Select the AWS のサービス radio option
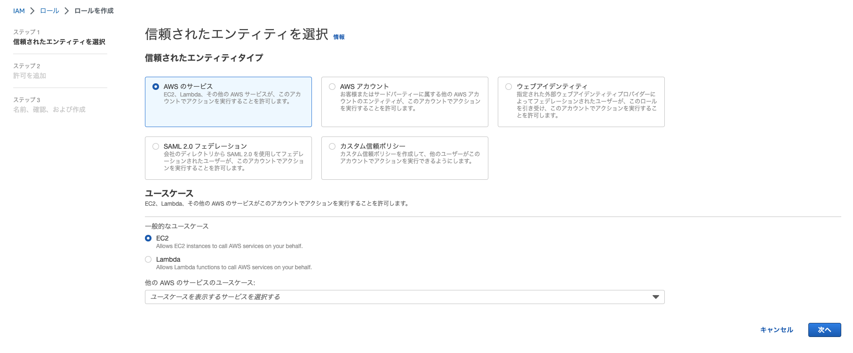The height and width of the screenshot is (353, 853). coord(156,87)
